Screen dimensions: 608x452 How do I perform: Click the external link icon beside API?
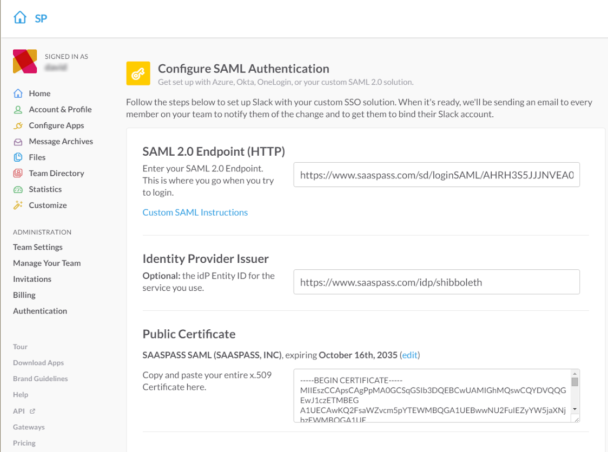32,411
